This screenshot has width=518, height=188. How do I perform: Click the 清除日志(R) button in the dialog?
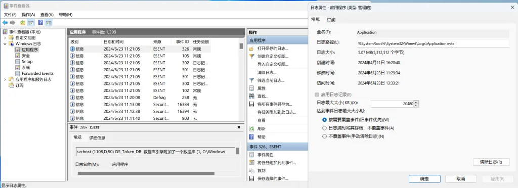pyautogui.click(x=491, y=162)
